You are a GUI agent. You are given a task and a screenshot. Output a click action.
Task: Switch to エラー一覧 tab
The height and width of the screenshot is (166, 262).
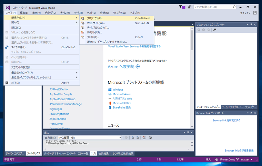pos(83,154)
